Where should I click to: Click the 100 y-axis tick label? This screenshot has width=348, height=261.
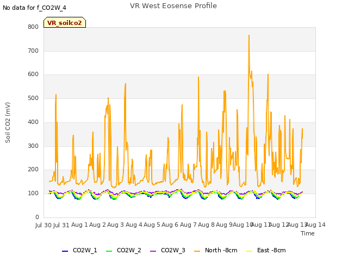tap(33, 194)
